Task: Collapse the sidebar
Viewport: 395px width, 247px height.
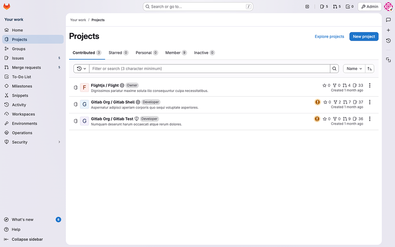Action: (x=26, y=239)
